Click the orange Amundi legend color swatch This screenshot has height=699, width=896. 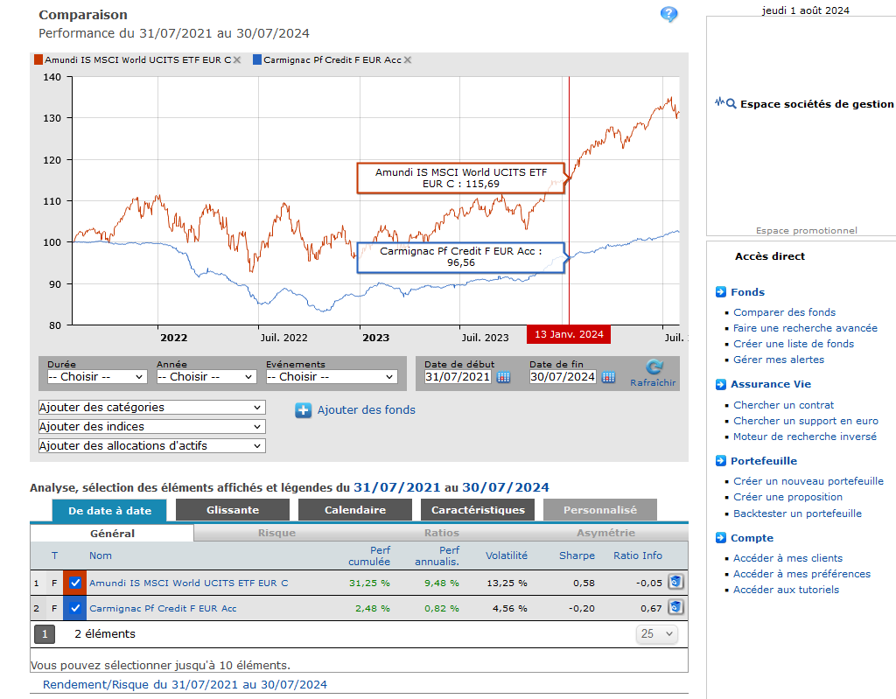click(38, 60)
